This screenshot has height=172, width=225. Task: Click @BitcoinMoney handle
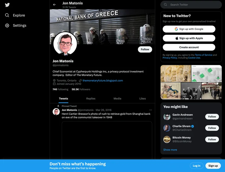coord(182,141)
